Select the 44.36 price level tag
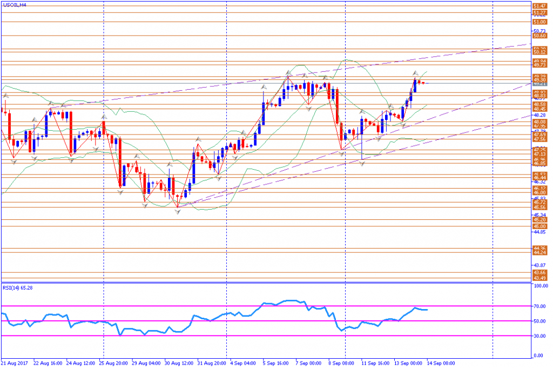 [x=539, y=249]
